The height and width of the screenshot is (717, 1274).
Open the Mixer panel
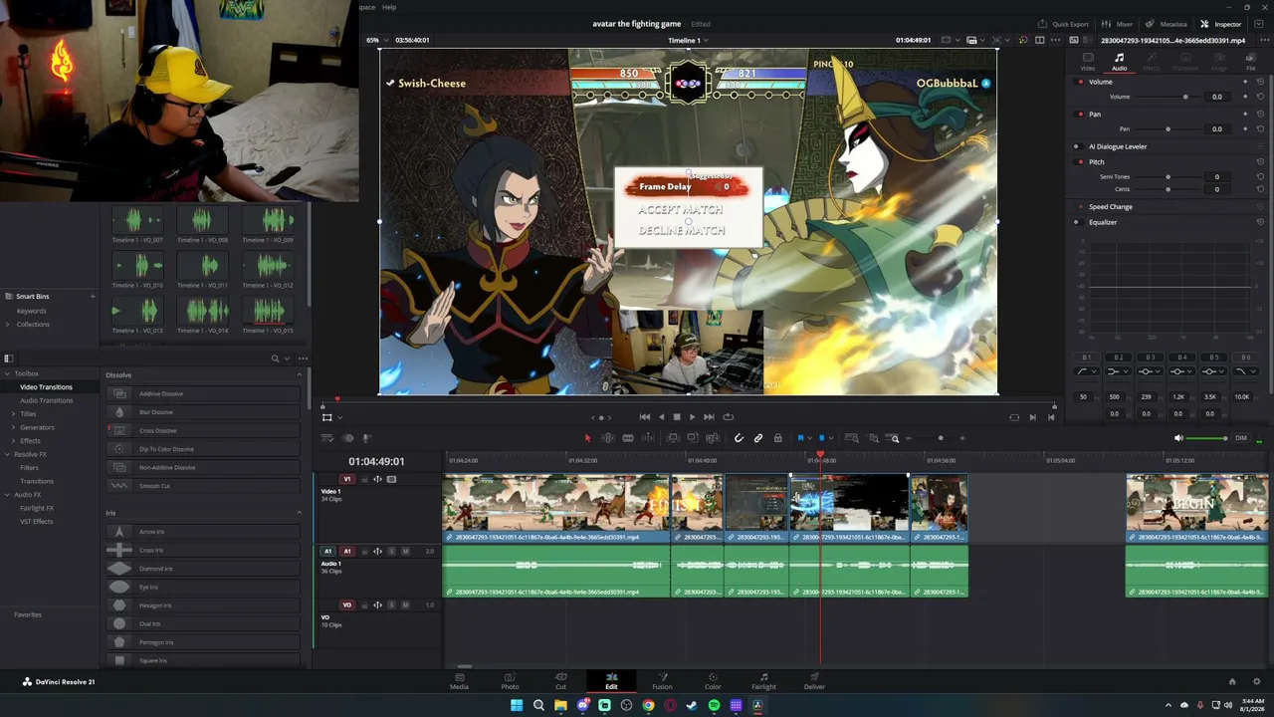click(1119, 24)
